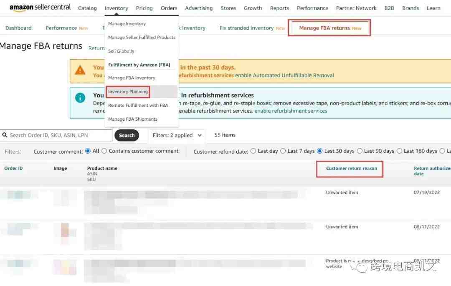Sort by Return authorized date header

(x=432, y=171)
